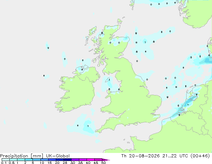Select the UK-Global model label

pyautogui.click(x=58, y=156)
